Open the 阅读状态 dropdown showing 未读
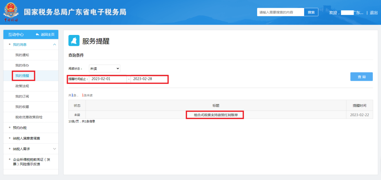The width and height of the screenshot is (381, 180). [x=104, y=68]
